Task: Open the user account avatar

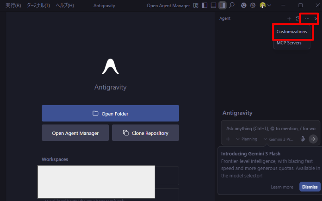Action: point(263,5)
